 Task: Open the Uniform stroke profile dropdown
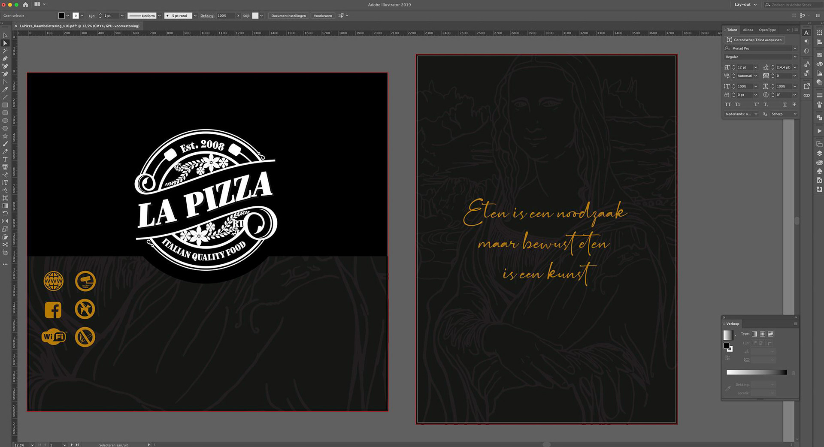[159, 16]
